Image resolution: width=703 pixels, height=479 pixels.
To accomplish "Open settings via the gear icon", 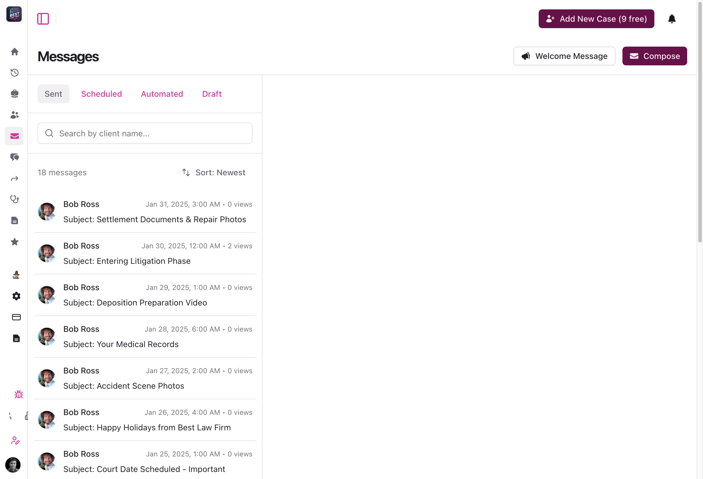I will [x=16, y=296].
